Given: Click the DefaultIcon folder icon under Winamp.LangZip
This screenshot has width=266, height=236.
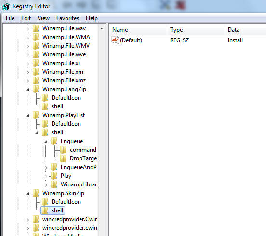Looking at the screenshot, I should pos(45,98).
